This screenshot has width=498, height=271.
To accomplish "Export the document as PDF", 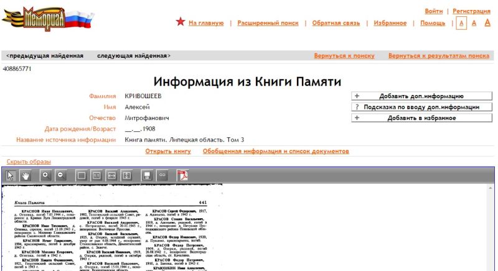I will tap(183, 175).
